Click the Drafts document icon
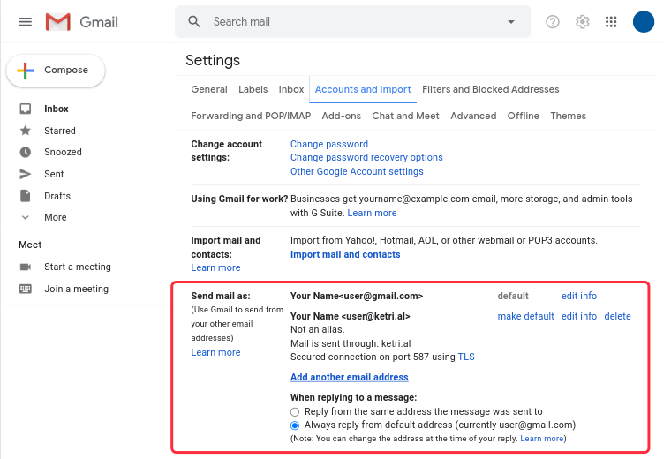The height and width of the screenshot is (459, 671). click(x=26, y=195)
